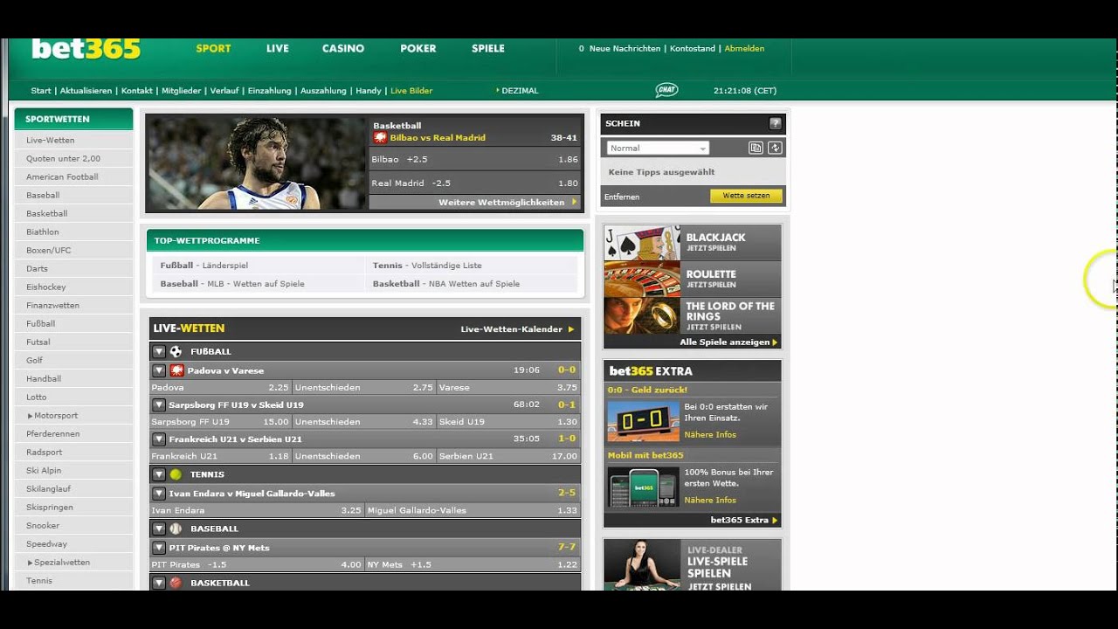Open the Roulette casino banner
This screenshot has height=629, width=1118.
pyautogui.click(x=693, y=279)
